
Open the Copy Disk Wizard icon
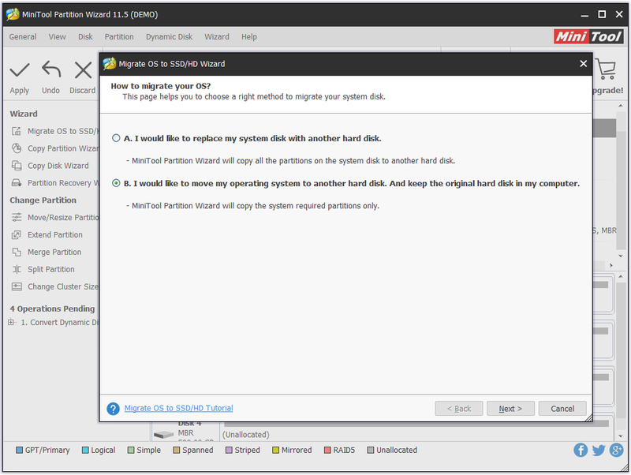click(x=17, y=166)
